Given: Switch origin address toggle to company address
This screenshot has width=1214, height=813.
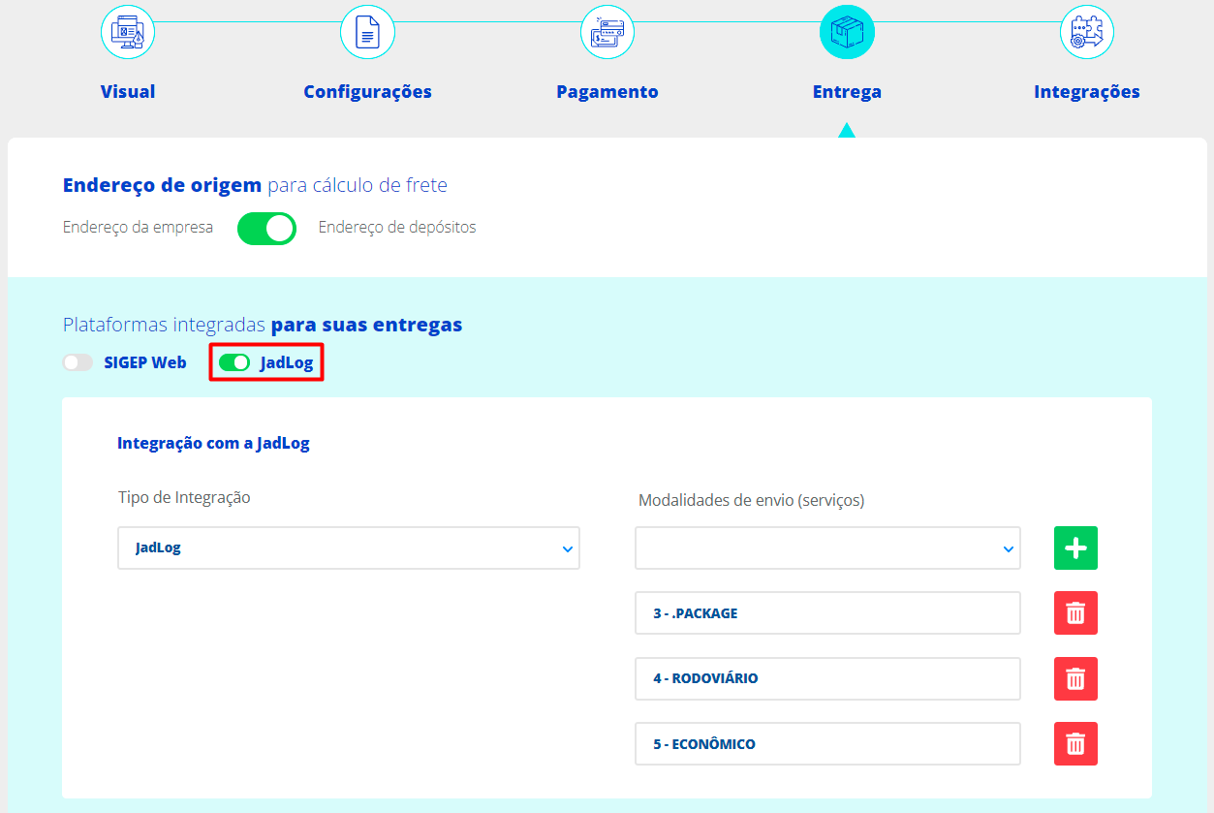Looking at the screenshot, I should (266, 229).
